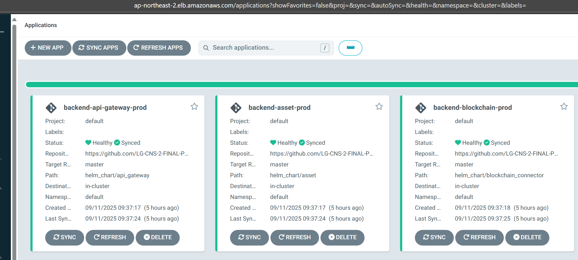Viewport: 578px width, 260px height.
Task: Star the backend-asset-prod application
Action: point(379,107)
